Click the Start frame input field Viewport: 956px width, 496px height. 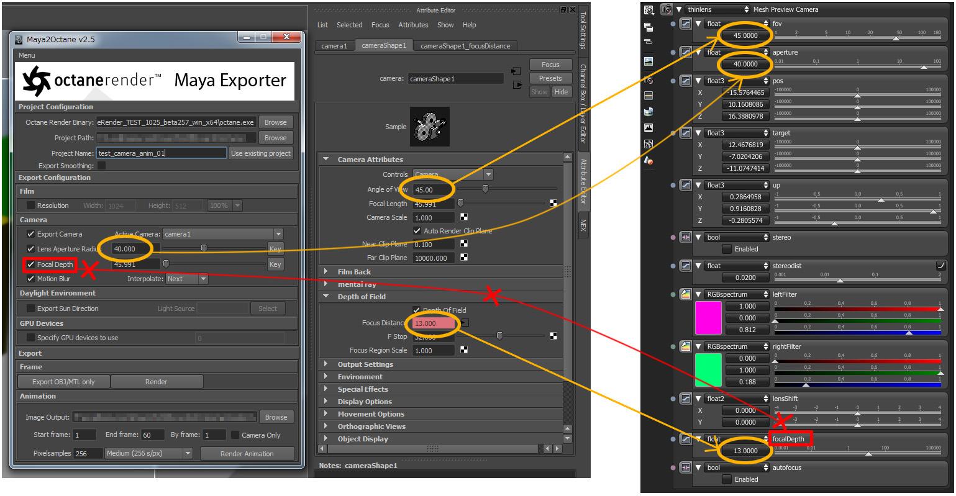point(84,435)
